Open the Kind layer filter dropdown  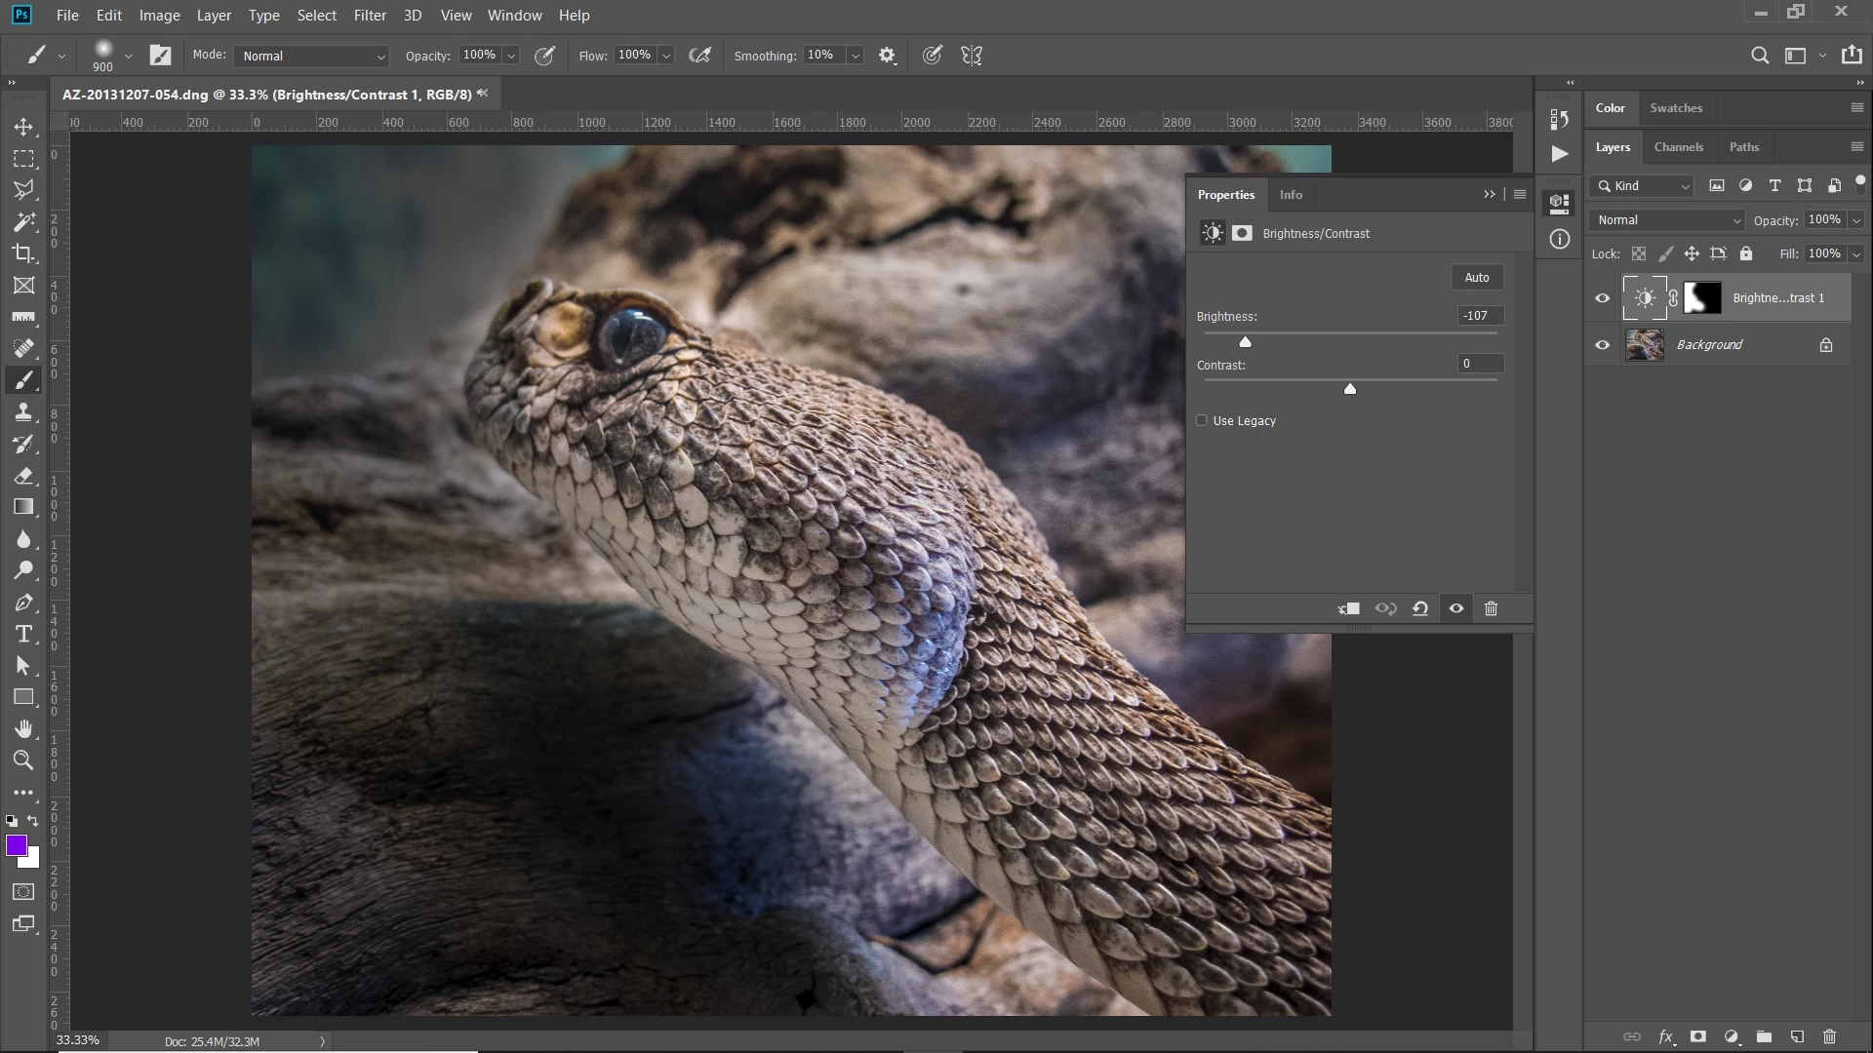[x=1643, y=186]
